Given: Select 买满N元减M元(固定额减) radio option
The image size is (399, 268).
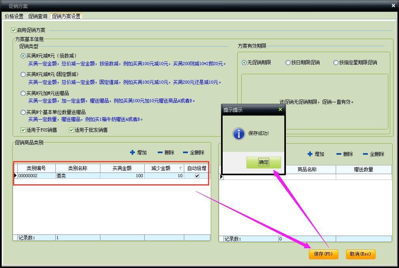Looking at the screenshot, I should 23,75.
